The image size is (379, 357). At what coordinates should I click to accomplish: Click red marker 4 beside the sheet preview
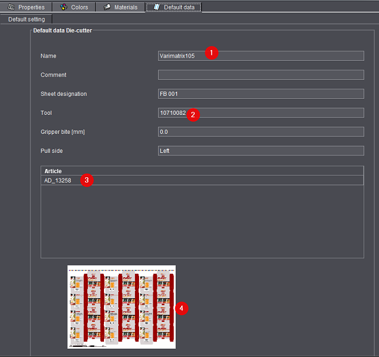coord(182,308)
